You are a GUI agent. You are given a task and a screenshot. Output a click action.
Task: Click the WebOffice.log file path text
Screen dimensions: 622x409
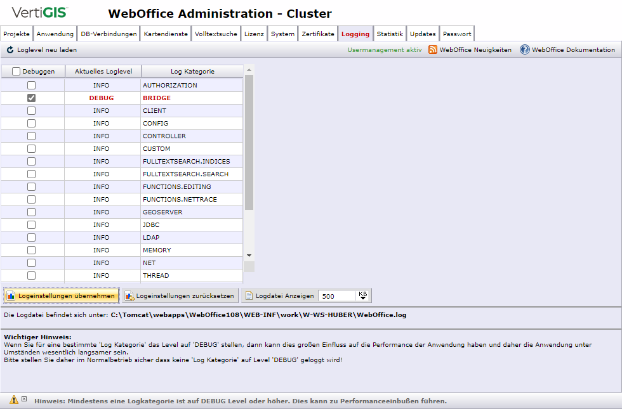(x=258, y=315)
